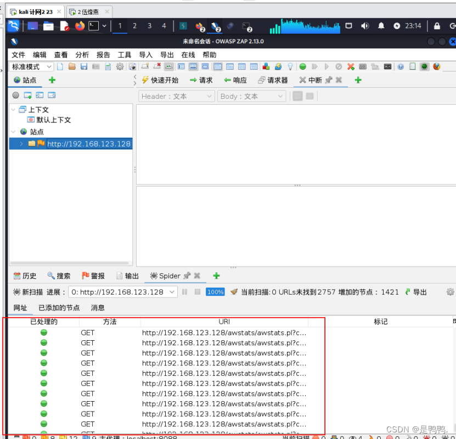Toggle the expand Information tab layout icon
Viewport: 456px width, 439px height.
coord(193,66)
